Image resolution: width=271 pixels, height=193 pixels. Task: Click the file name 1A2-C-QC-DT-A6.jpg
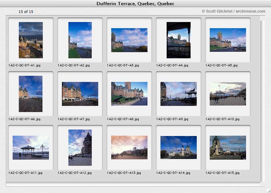point(24,119)
